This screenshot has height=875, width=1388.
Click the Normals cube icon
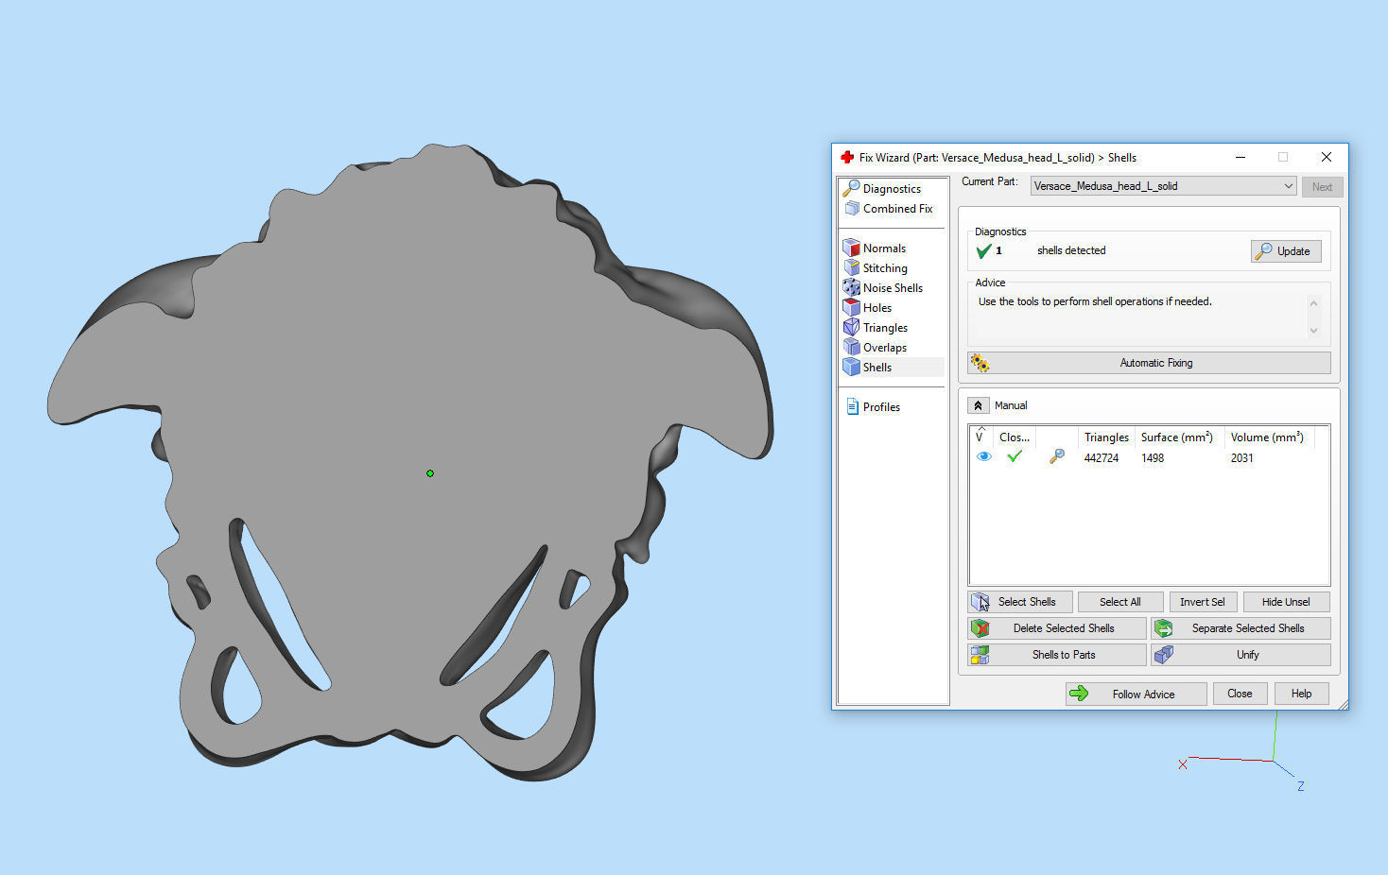(851, 248)
